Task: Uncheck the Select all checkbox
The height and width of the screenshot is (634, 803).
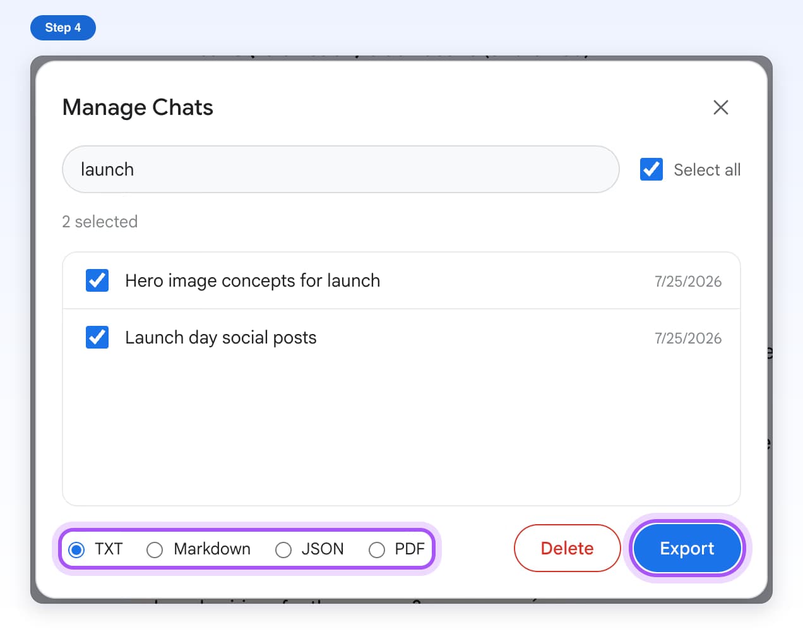Action: (651, 169)
